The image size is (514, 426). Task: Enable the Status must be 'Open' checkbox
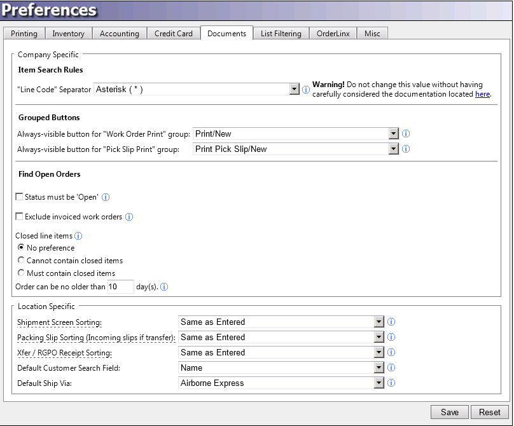click(19, 197)
